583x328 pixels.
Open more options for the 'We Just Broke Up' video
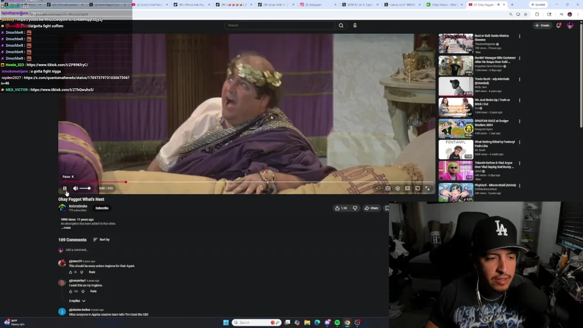(519, 100)
